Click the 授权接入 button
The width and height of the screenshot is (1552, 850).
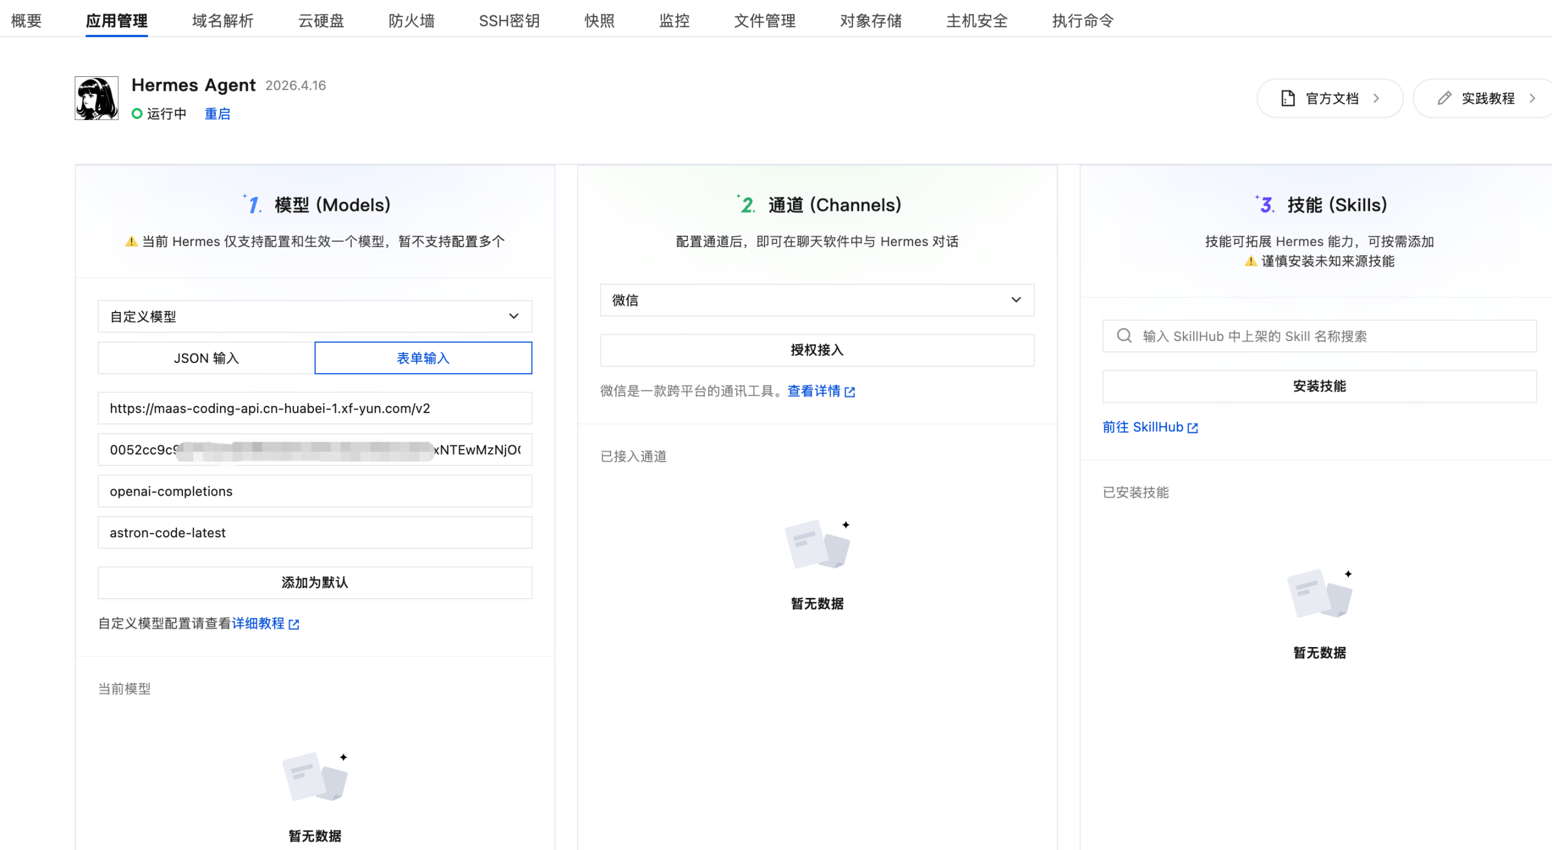coord(817,350)
